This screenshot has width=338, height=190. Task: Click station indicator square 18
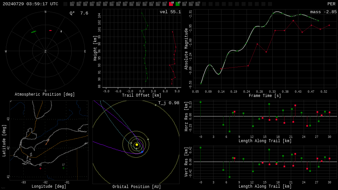(x=184, y=4)
